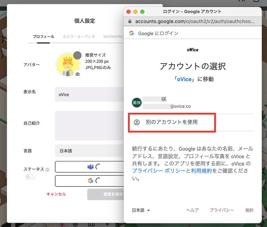This screenshot has height=227, width=267.
Task: Click the camera icon on the avatar
Action: point(78,74)
